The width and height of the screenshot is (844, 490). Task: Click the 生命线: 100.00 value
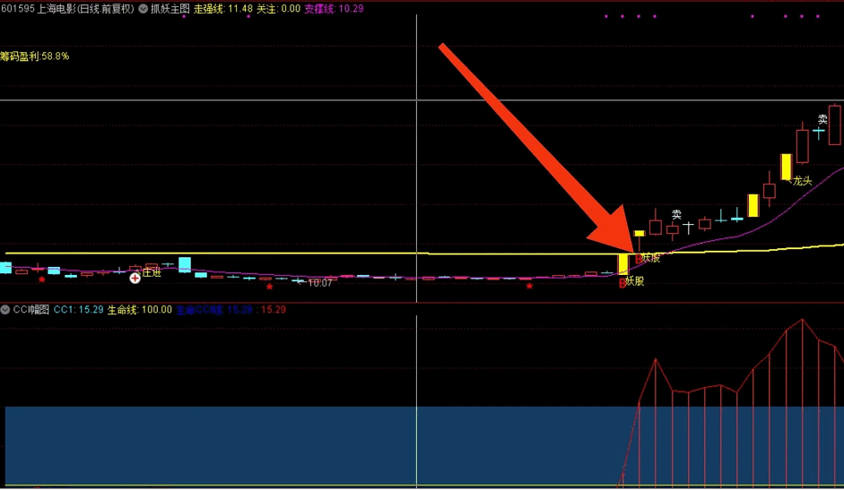tap(140, 310)
